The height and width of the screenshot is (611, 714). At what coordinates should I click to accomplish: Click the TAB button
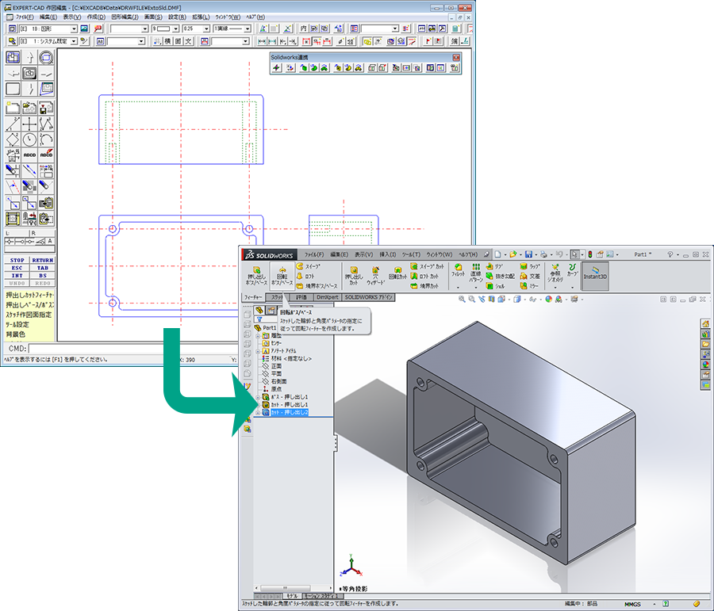[42, 268]
